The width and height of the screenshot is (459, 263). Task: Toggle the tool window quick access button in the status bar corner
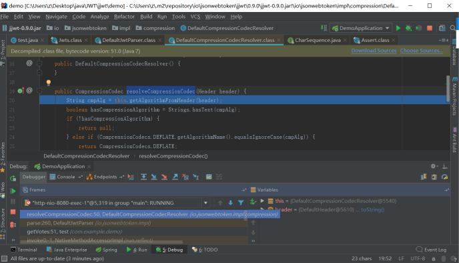click(x=4, y=258)
